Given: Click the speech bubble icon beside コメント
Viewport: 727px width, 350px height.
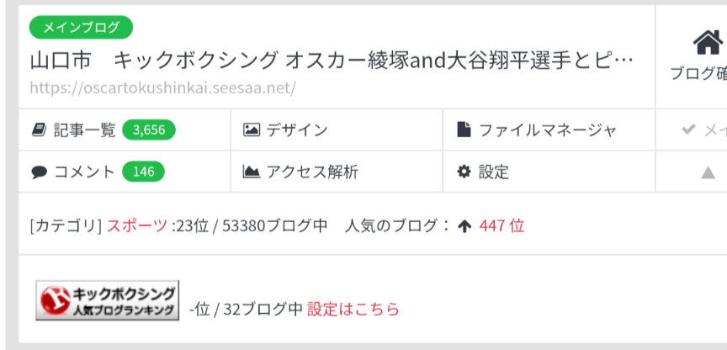Looking at the screenshot, I should 40,172.
